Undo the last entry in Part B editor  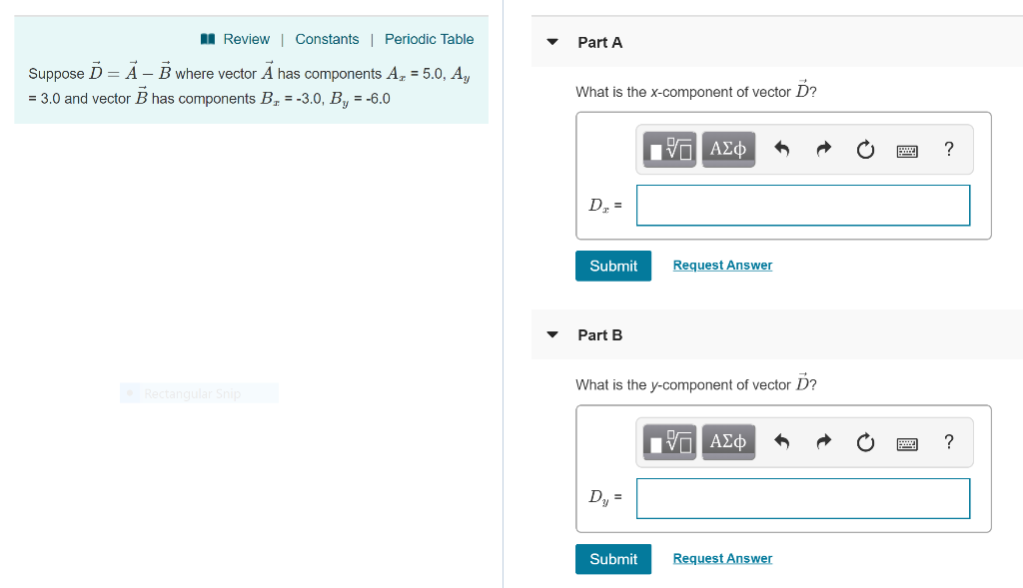tap(781, 441)
